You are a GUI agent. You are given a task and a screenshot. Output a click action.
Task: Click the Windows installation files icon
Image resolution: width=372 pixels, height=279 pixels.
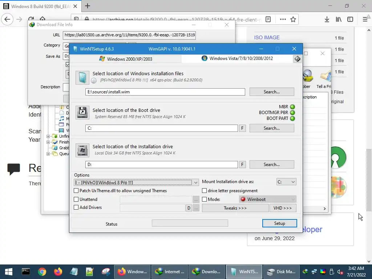[x=82, y=78]
